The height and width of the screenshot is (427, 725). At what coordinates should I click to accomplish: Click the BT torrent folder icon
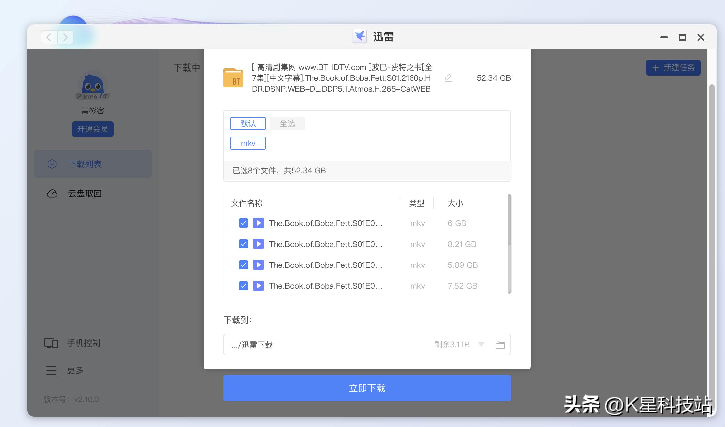point(233,78)
